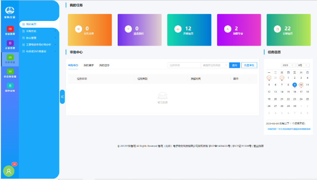Switch to the 审批待办 tab
Screen dimensions: 317x180
pos(73,65)
